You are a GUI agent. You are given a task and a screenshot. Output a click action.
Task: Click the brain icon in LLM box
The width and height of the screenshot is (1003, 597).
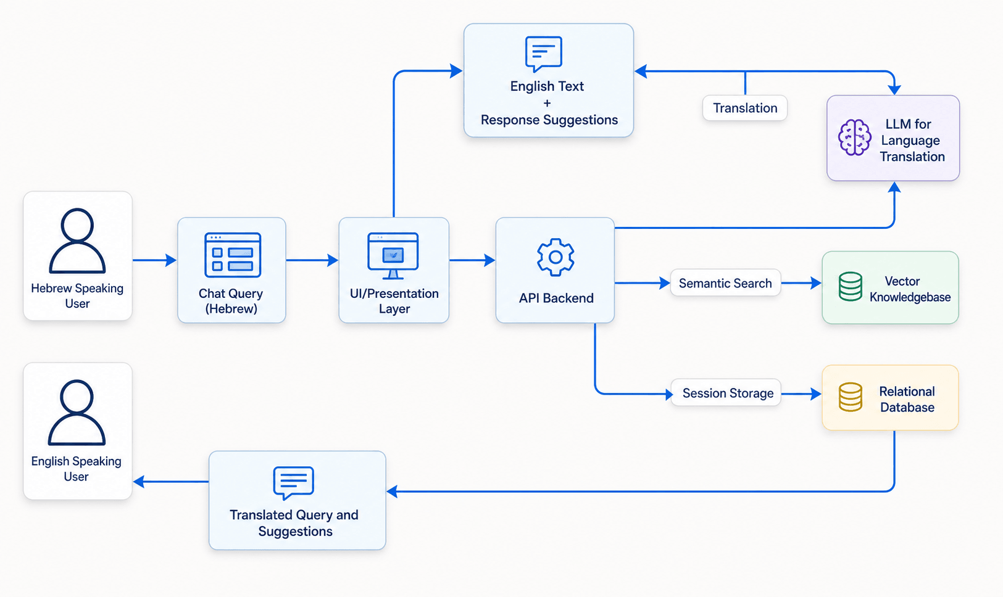click(855, 138)
